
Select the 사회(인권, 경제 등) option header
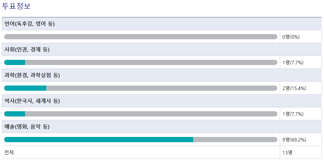[161, 49]
